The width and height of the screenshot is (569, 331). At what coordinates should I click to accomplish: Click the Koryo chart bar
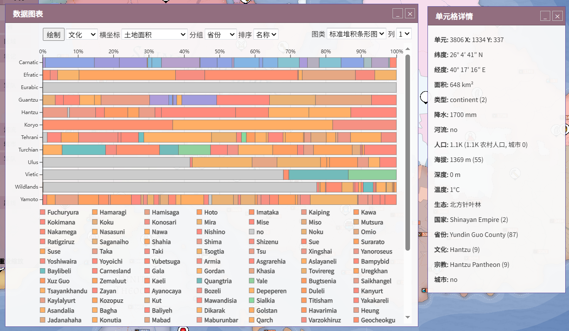coord(219,125)
